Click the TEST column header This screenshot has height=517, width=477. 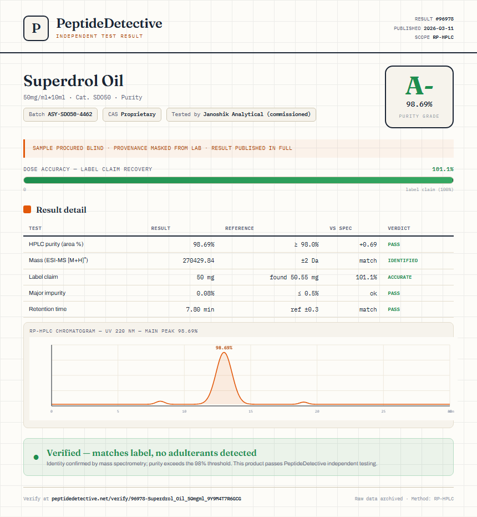tap(35, 228)
